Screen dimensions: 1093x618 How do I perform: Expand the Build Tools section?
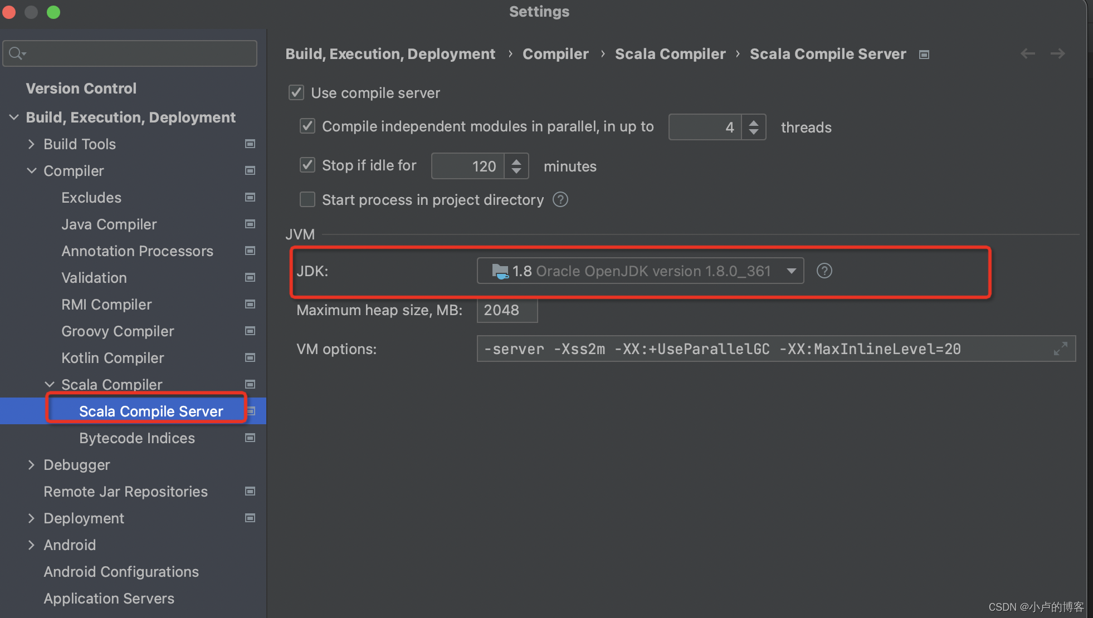coord(33,144)
